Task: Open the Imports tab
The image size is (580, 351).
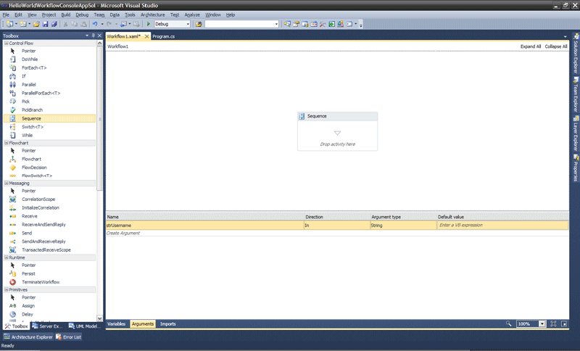Action: (168, 324)
